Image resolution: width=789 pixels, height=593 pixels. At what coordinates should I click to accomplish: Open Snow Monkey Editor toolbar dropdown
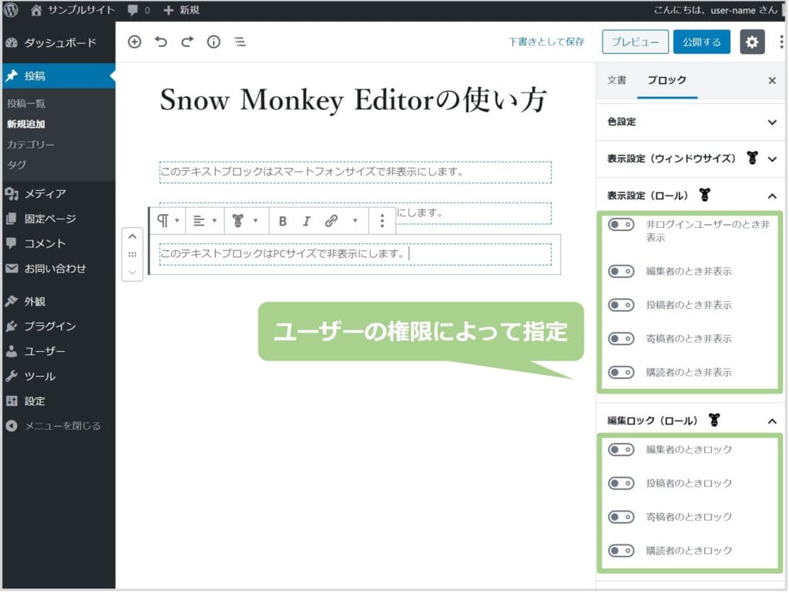click(x=245, y=221)
